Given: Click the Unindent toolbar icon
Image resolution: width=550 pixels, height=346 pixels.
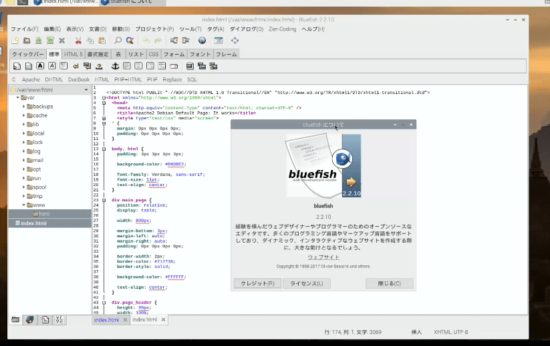Looking at the screenshot, I should [174, 41].
